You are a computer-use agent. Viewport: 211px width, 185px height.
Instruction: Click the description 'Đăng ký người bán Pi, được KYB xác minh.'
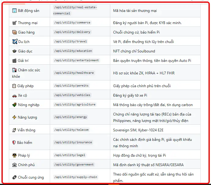pos(147,23)
